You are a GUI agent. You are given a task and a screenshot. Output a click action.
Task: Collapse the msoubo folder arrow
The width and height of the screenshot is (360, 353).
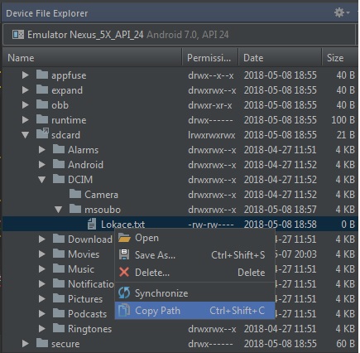coord(59,210)
